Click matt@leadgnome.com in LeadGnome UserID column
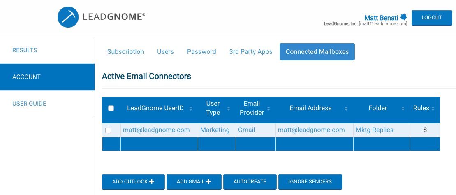The image size is (456, 195). [157, 130]
